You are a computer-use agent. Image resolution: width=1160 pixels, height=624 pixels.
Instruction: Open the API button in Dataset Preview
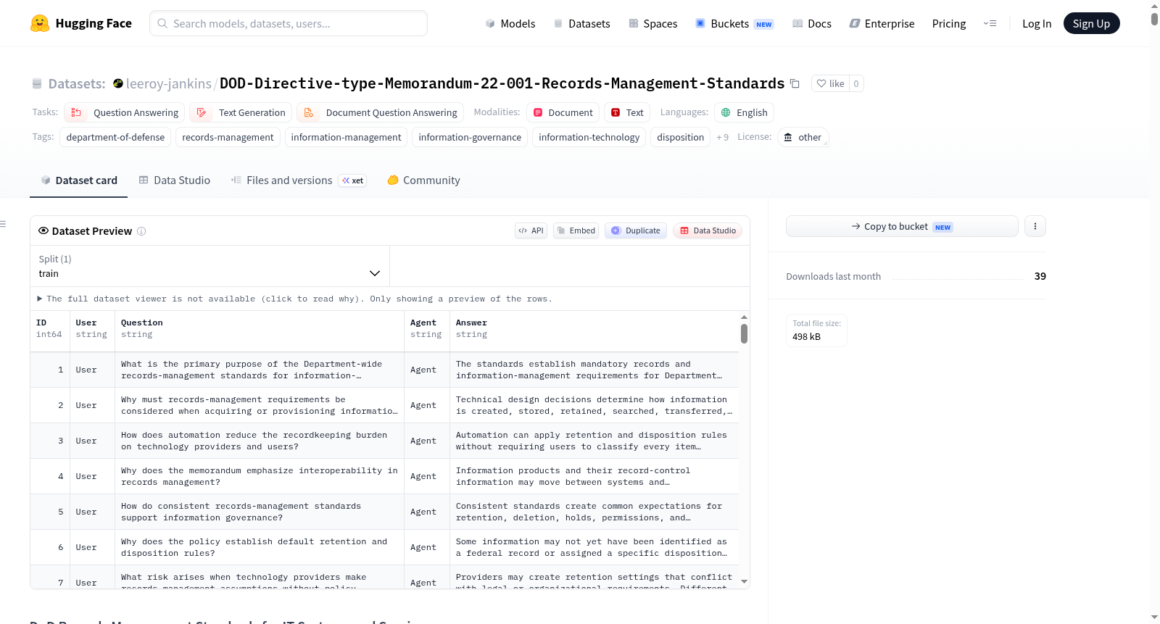click(531, 230)
